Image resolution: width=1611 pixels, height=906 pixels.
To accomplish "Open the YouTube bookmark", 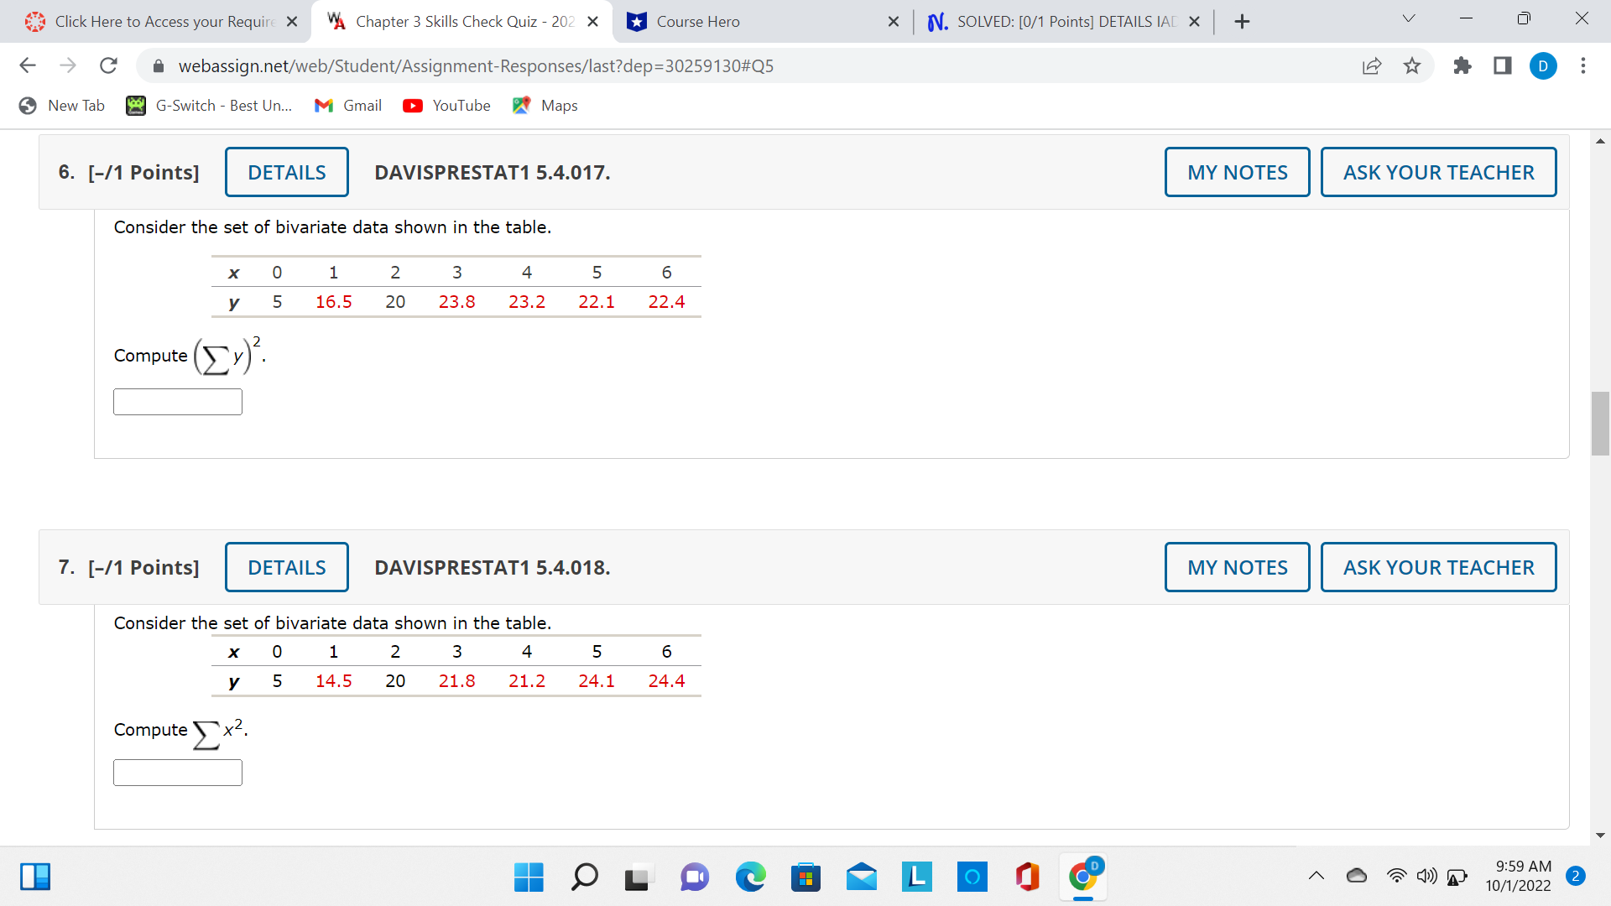I will [446, 106].
